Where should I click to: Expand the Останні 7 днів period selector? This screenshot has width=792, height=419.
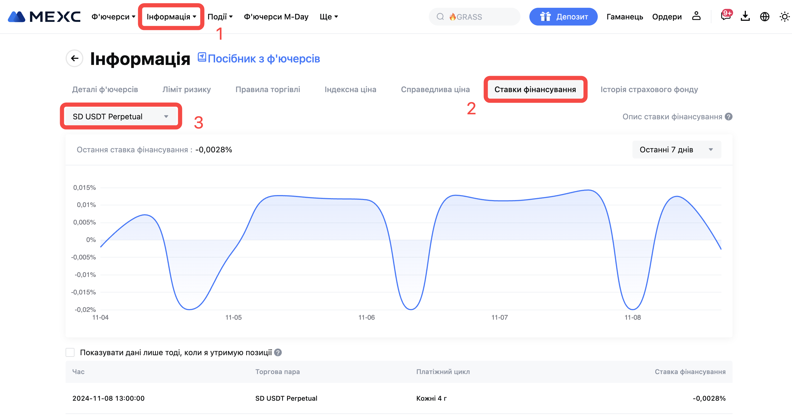676,150
